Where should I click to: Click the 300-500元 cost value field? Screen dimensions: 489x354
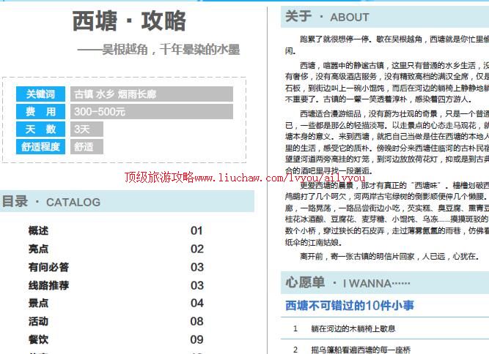tap(152, 112)
